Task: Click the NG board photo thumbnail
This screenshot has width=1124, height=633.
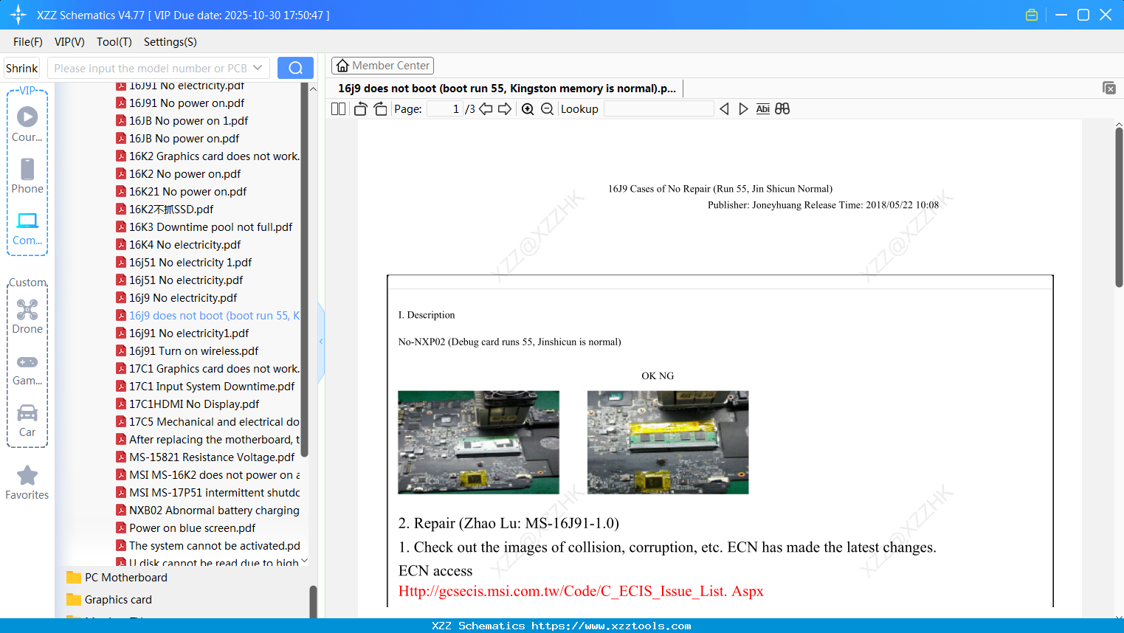Action: pyautogui.click(x=668, y=442)
